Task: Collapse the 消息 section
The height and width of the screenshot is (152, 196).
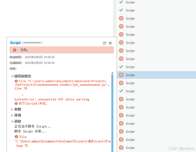Action: click(x=12, y=121)
